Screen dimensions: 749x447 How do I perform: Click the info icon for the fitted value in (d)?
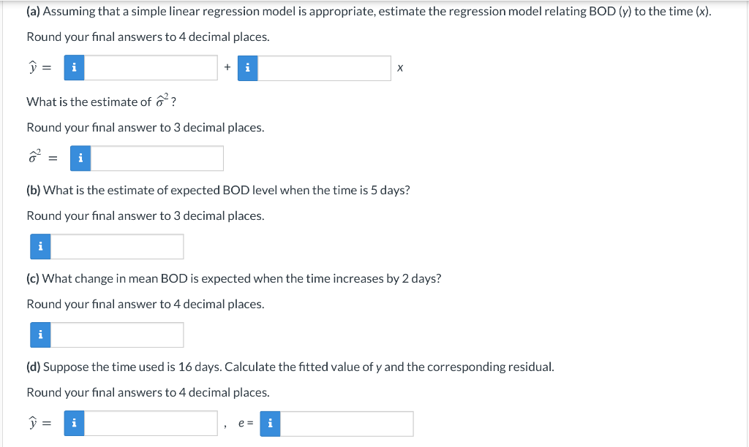[x=73, y=423]
